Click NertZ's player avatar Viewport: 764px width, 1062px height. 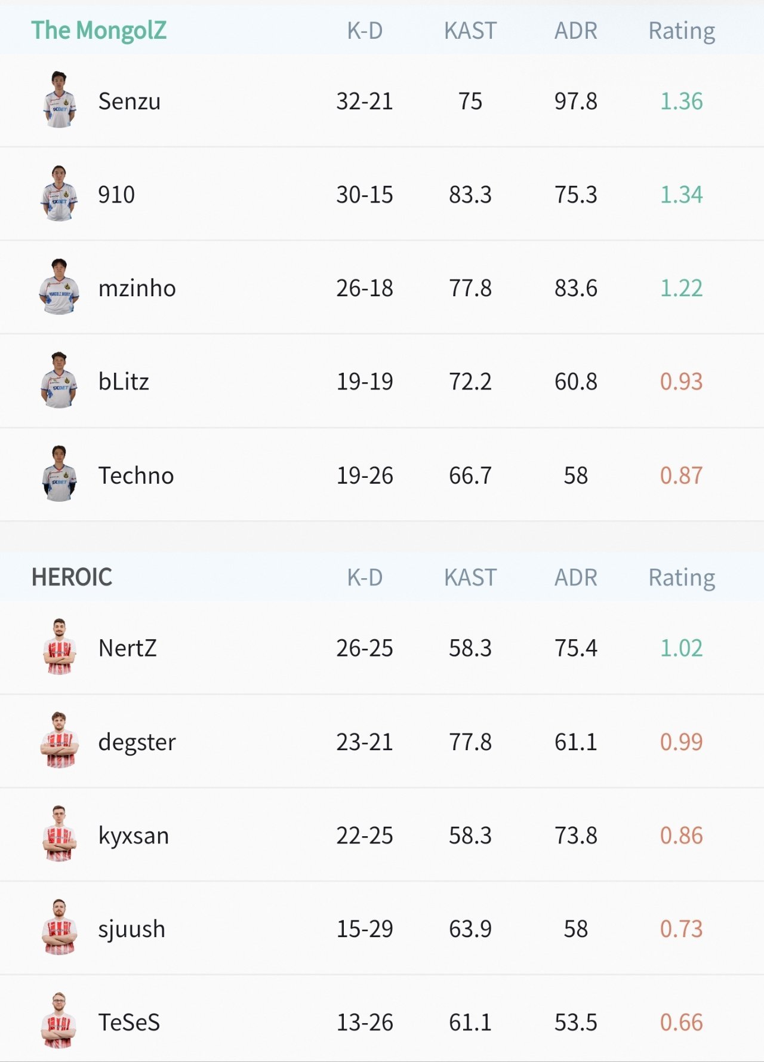(x=60, y=647)
